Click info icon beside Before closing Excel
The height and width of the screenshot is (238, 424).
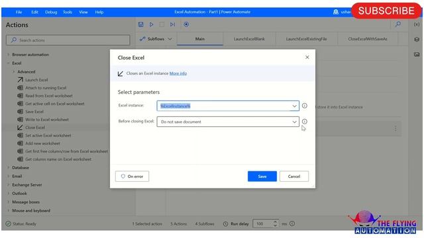(x=305, y=122)
